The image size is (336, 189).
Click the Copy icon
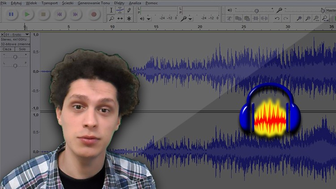point(238,19)
